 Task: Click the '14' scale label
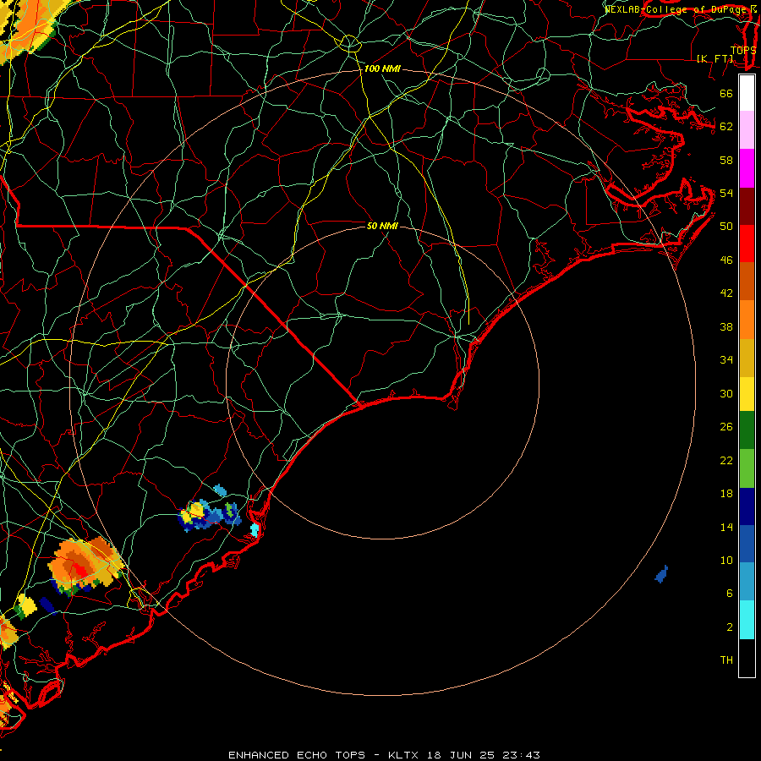[x=726, y=528]
